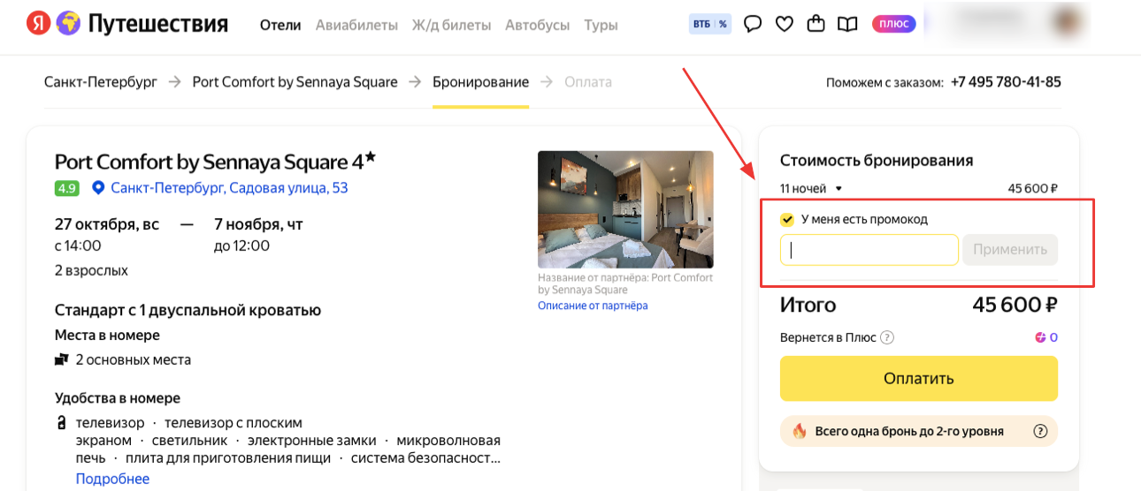1141x491 pixels.
Task: Open the hotel room photo thumbnail
Action: point(625,209)
